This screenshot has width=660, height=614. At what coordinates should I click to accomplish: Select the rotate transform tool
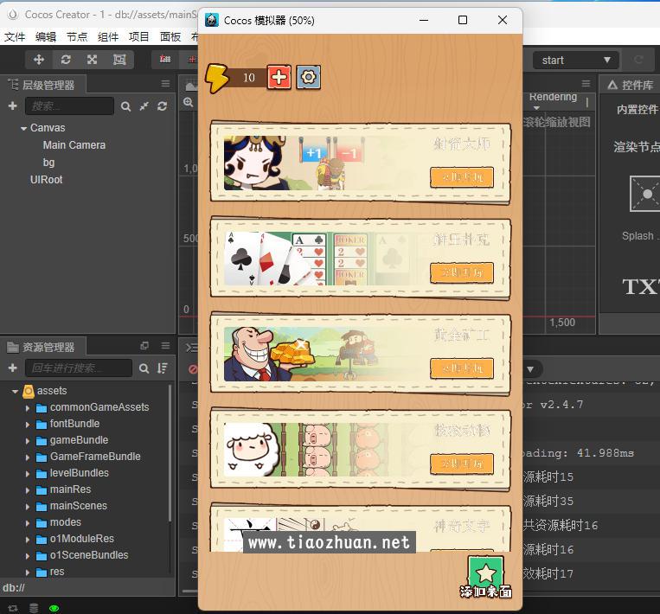pyautogui.click(x=66, y=60)
